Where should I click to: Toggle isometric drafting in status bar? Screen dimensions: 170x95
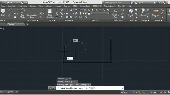(139, 92)
